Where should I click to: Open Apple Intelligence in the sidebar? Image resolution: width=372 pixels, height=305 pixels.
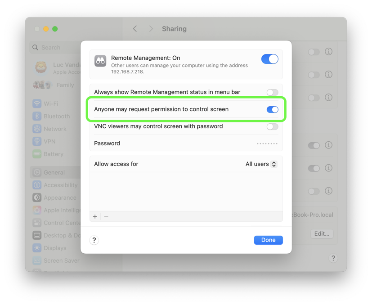coord(57,210)
